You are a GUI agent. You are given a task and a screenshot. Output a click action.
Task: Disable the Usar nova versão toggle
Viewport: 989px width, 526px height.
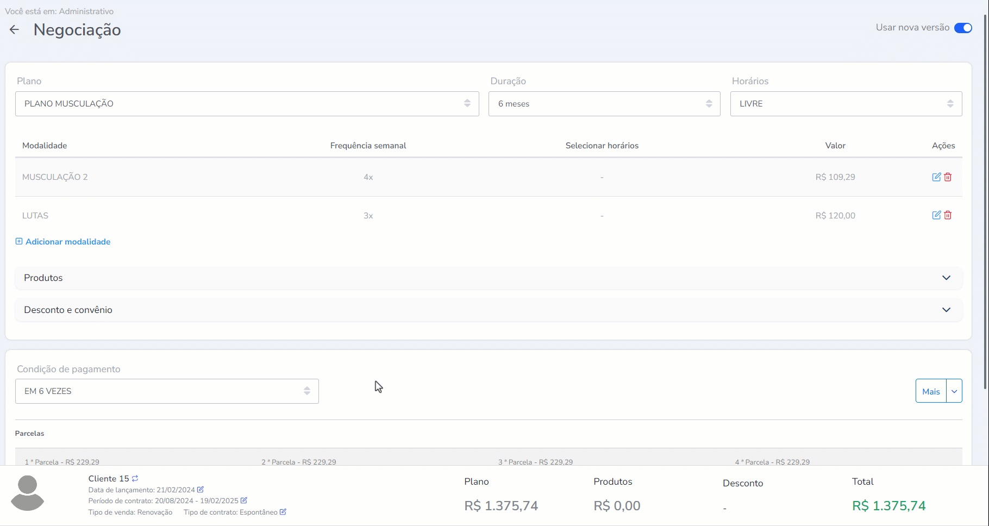pyautogui.click(x=963, y=28)
